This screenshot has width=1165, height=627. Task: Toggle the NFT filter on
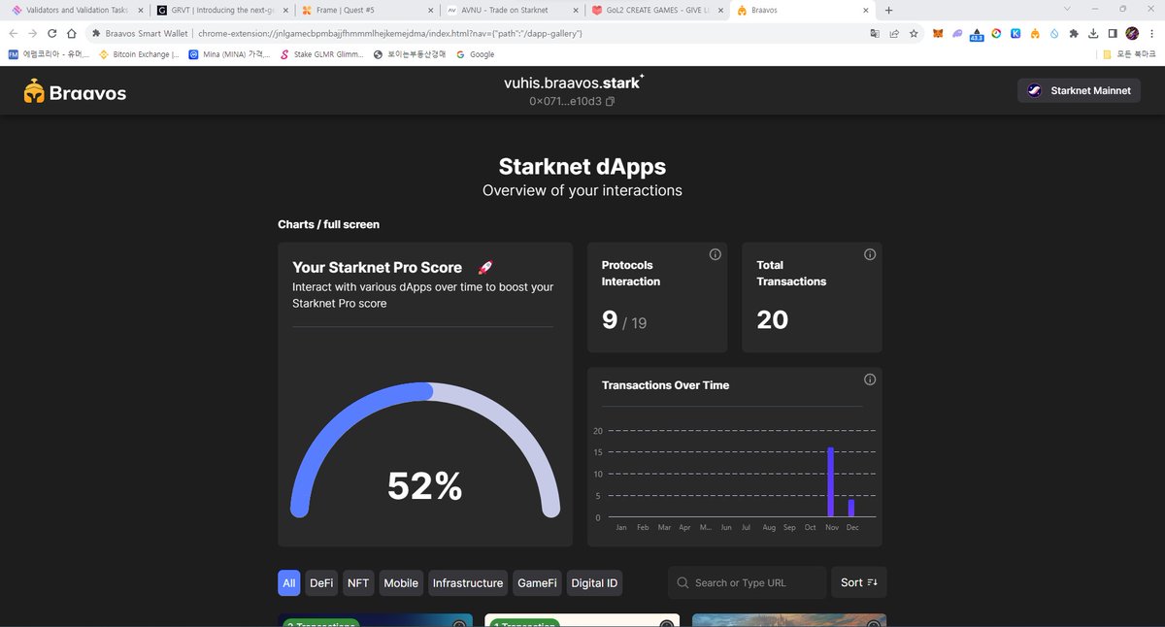tap(357, 582)
